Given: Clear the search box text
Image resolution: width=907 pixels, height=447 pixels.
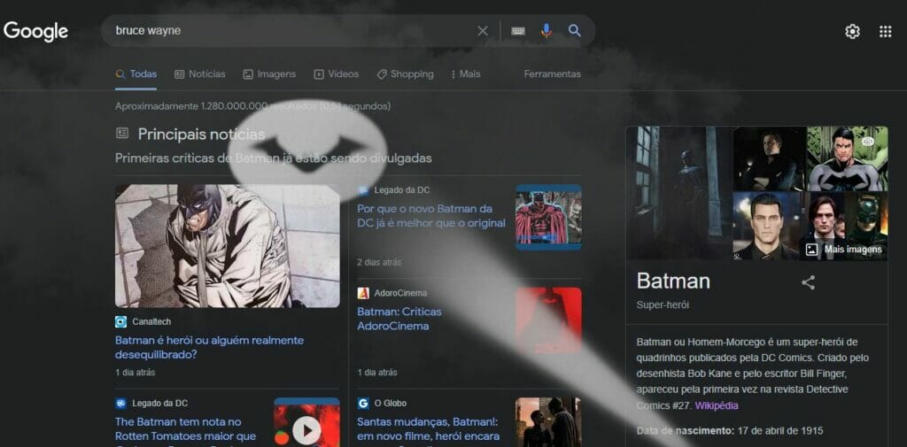Looking at the screenshot, I should pyautogui.click(x=483, y=31).
